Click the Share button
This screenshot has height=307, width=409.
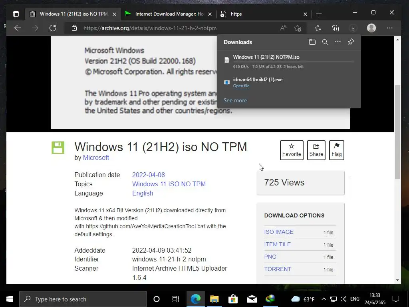(x=316, y=150)
